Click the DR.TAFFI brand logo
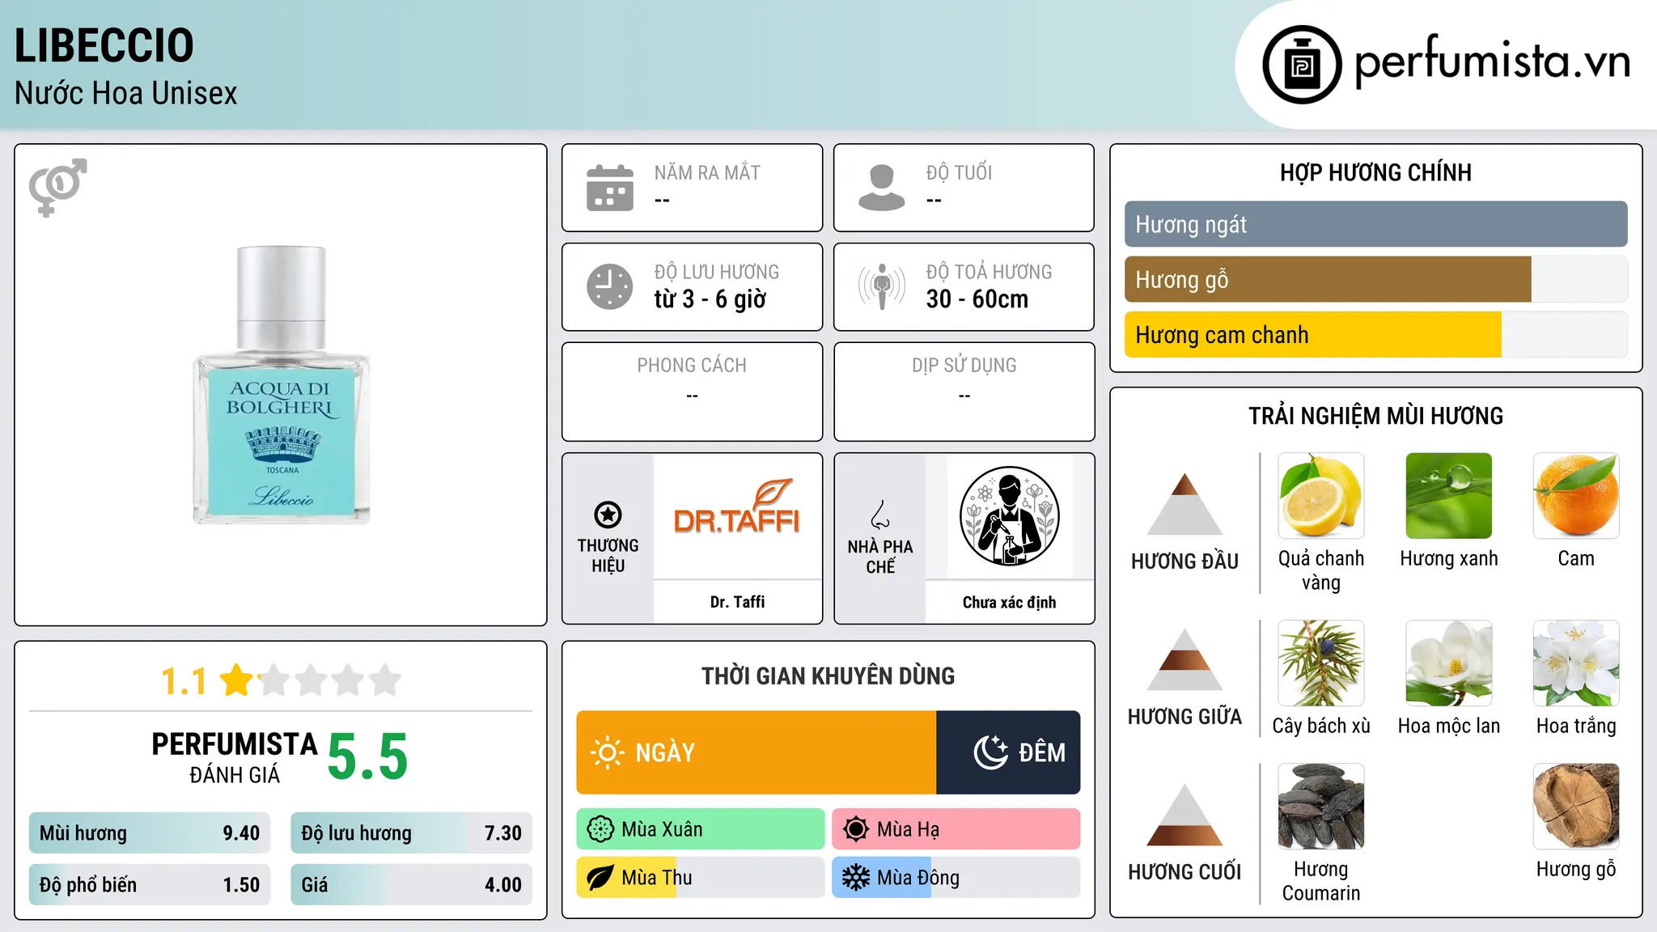Screen dimensions: 1657x932 coord(737,507)
